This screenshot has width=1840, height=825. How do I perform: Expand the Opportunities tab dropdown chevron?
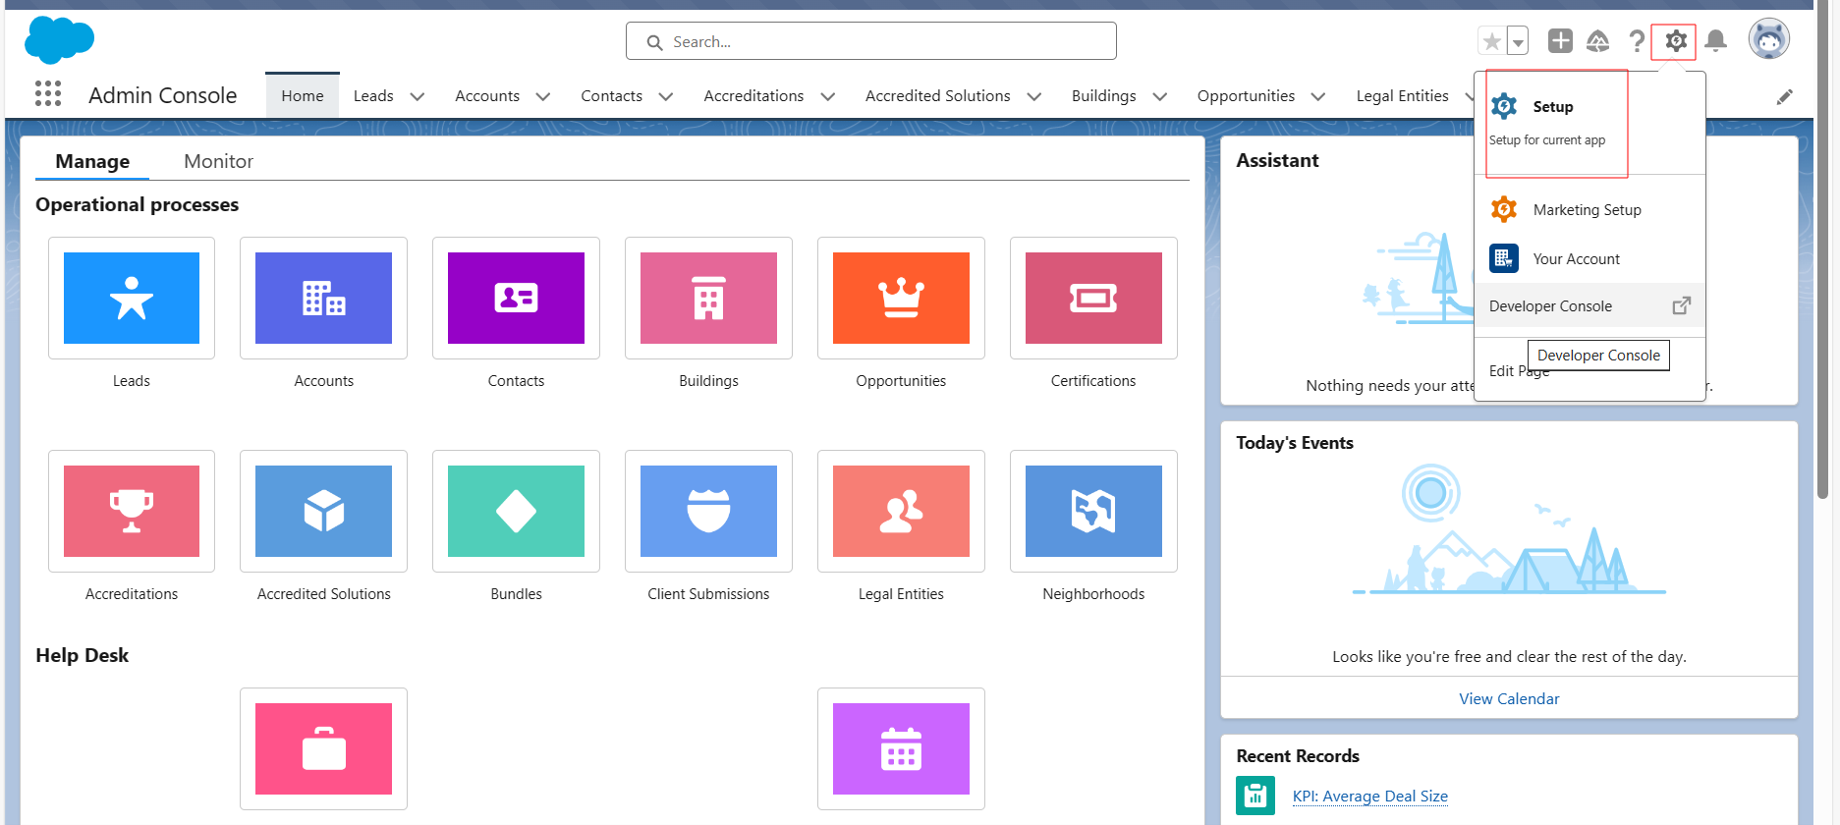tap(1318, 96)
